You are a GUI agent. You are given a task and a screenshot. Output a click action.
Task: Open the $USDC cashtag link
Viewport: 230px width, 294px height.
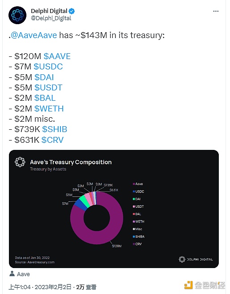pyautogui.click(x=48, y=67)
